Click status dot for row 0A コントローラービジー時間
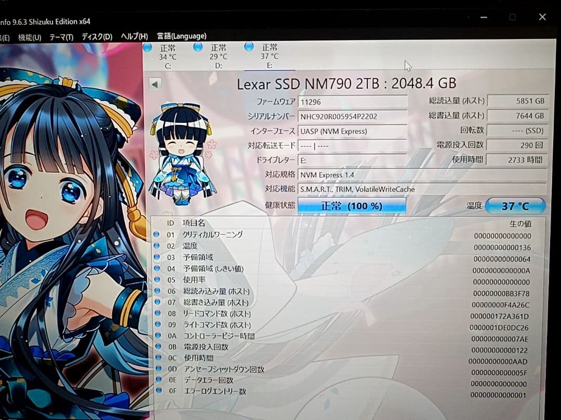The image size is (561, 420). [158, 335]
